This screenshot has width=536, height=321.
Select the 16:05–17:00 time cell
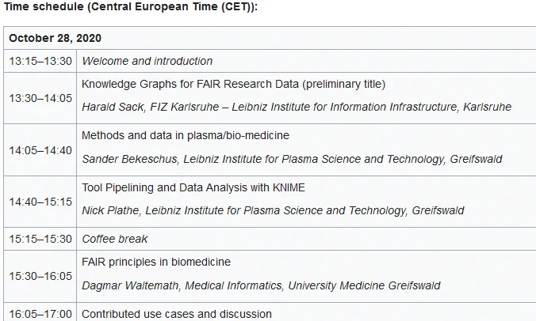[40, 314]
